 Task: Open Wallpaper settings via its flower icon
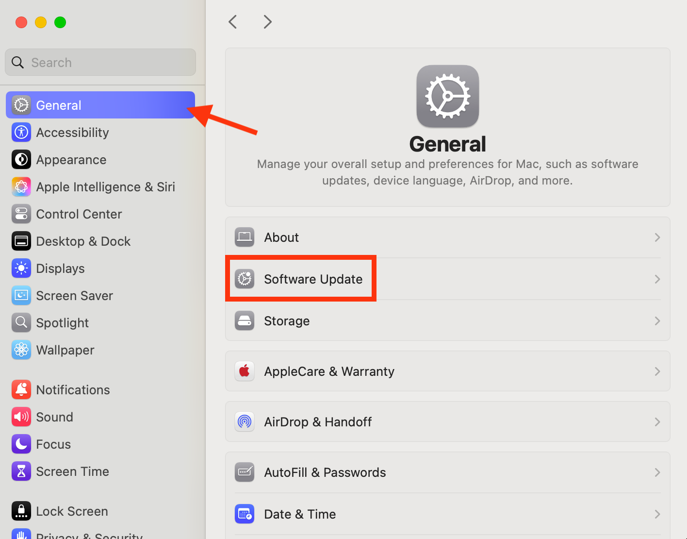pyautogui.click(x=21, y=350)
